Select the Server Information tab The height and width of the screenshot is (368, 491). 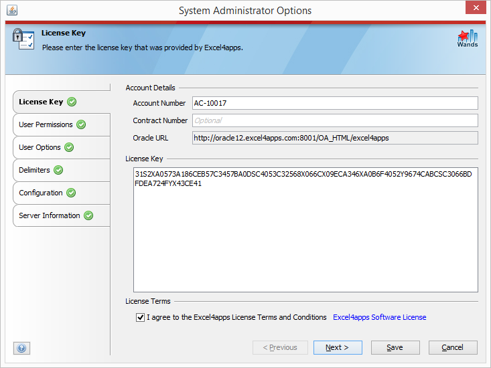click(62, 215)
